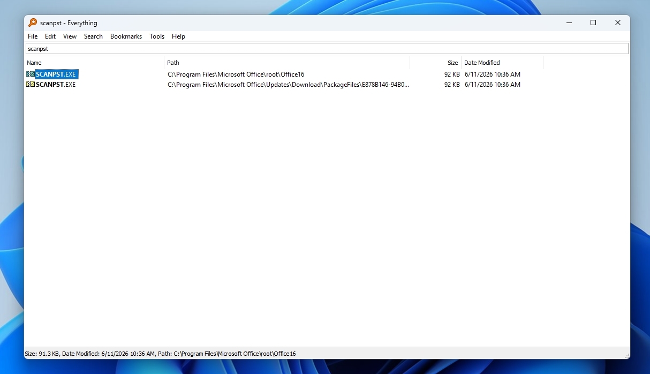This screenshot has width=650, height=374.
Task: Select the Updates Download PackageFiles path entry
Action: (288, 85)
